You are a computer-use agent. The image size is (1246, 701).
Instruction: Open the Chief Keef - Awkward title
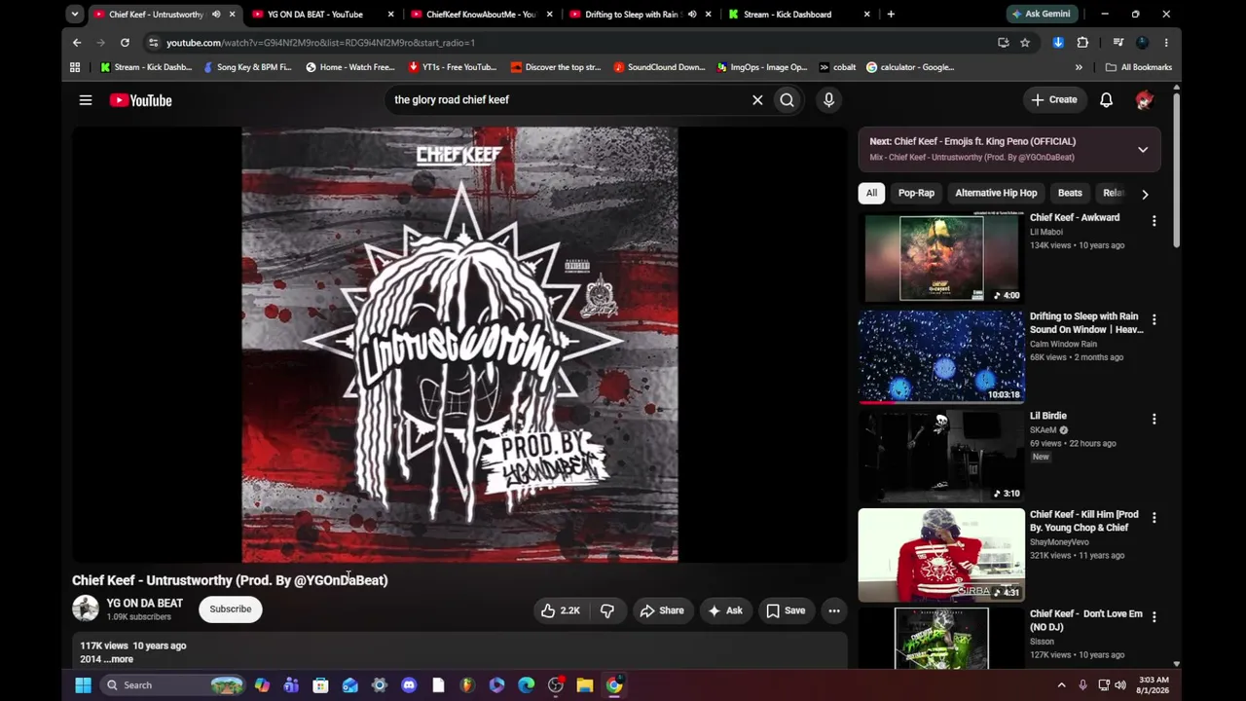1075,218
